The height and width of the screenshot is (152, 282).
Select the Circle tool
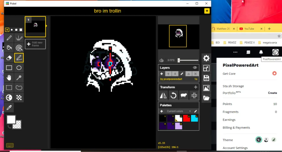tap(19, 68)
